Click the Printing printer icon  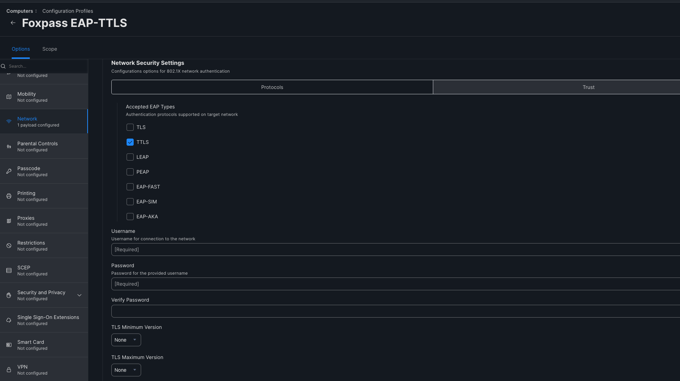click(9, 196)
